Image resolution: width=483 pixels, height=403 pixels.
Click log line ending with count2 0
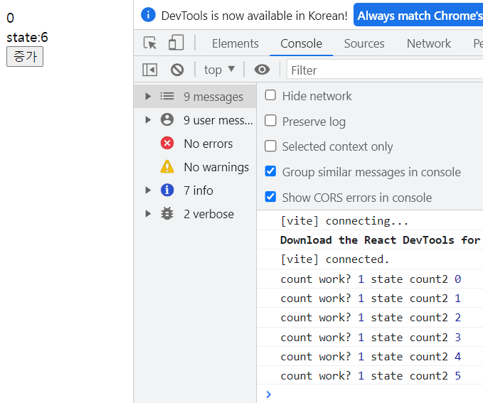370,279
